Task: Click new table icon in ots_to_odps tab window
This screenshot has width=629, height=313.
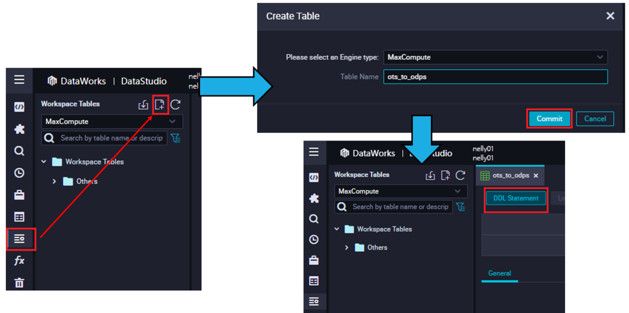Action: pyautogui.click(x=446, y=175)
